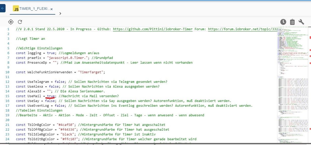Click line number 10 in the gutter
This screenshot has height=145, width=311.
[x=7, y=72]
